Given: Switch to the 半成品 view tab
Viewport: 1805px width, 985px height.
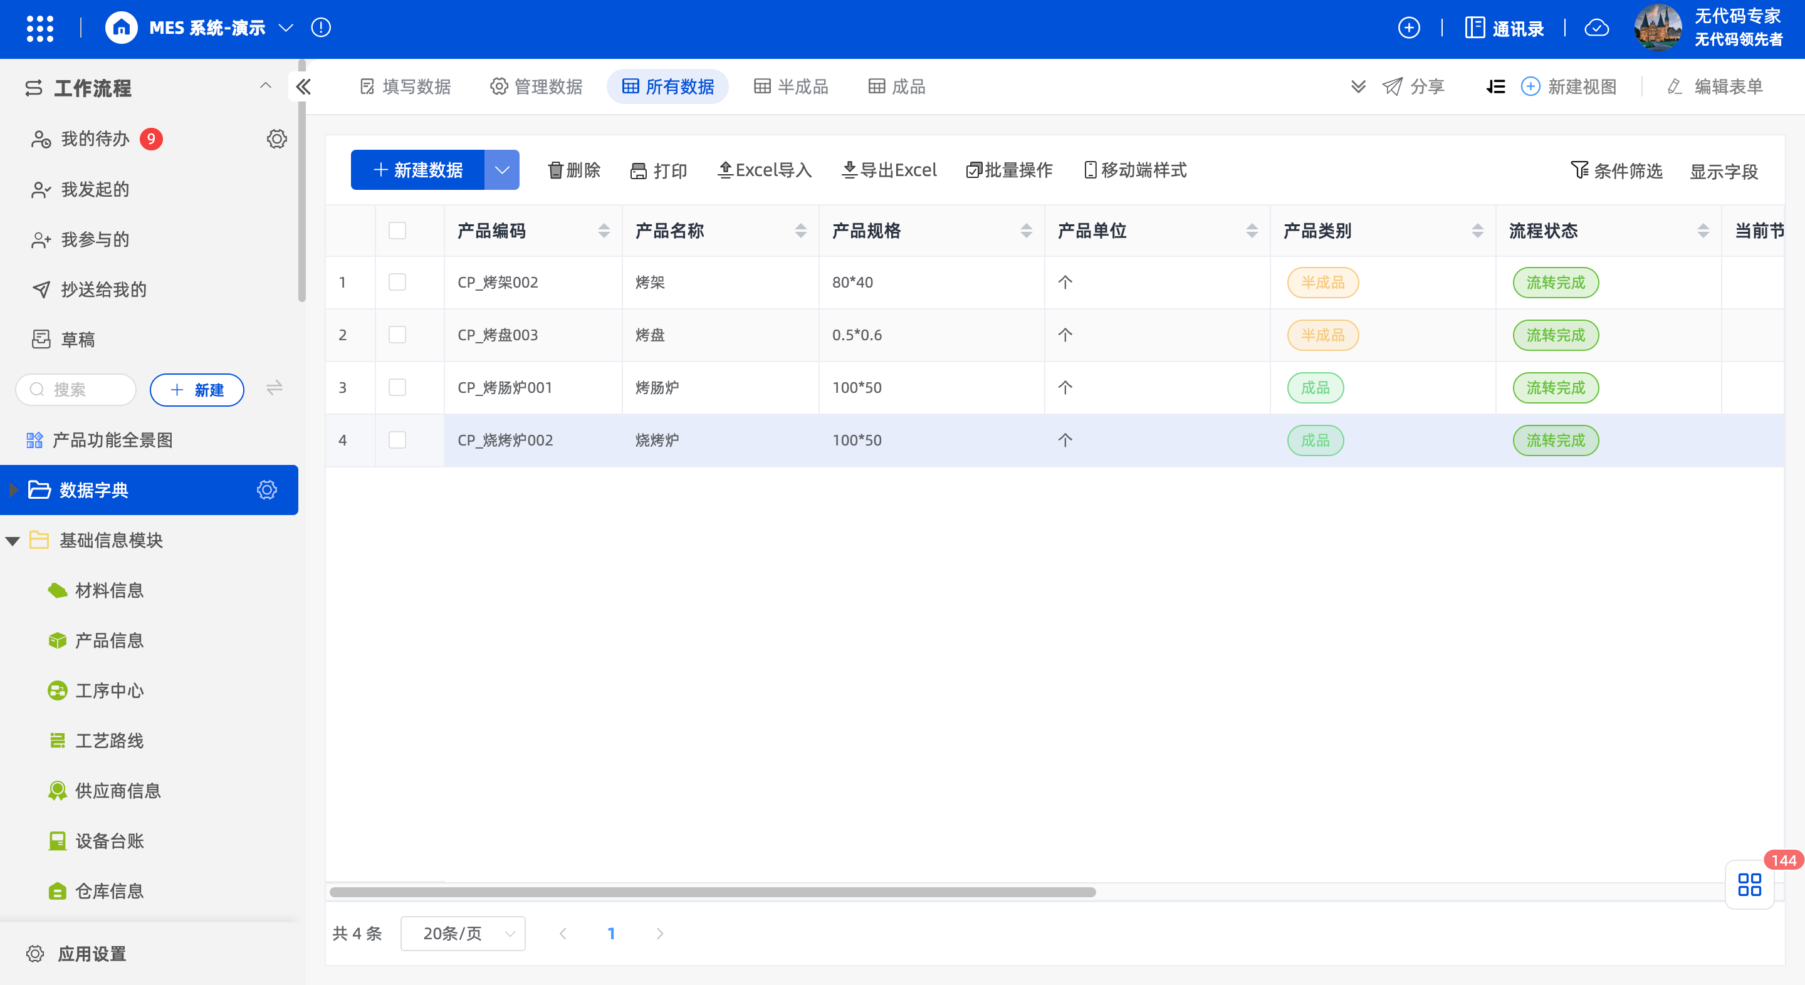Looking at the screenshot, I should point(791,87).
